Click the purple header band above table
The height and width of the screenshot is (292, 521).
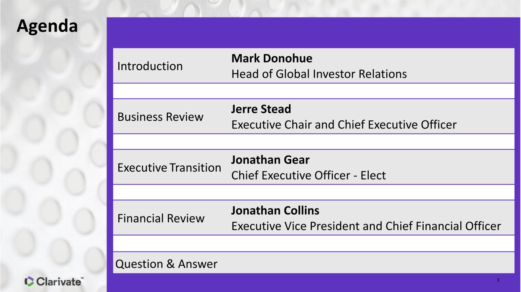click(314, 32)
